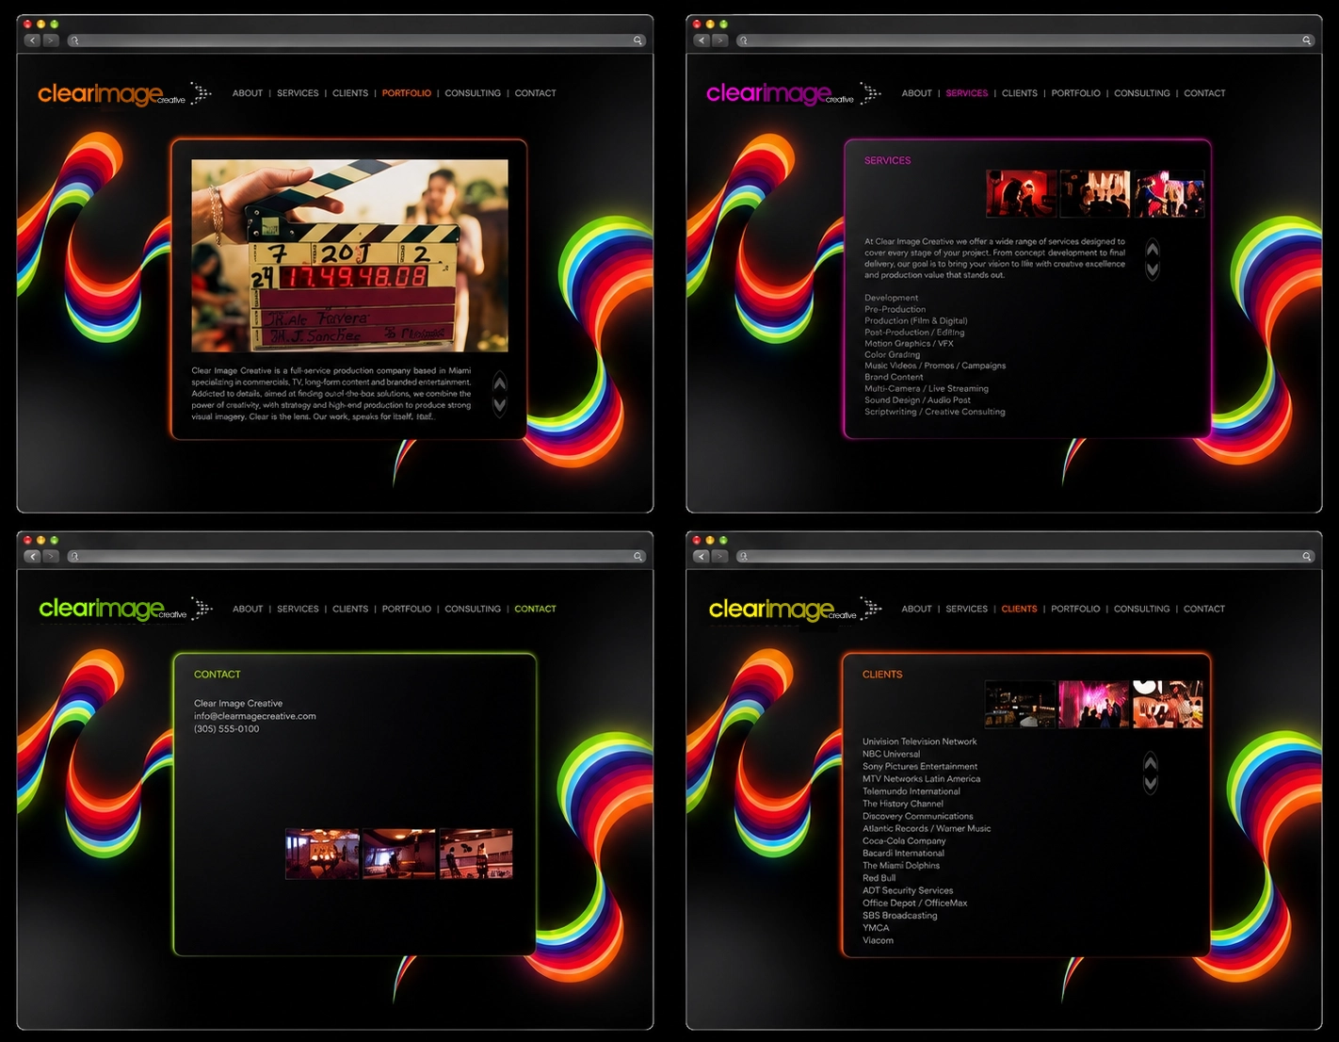
Task: Click address bar in Services window
Action: (x=1025, y=41)
